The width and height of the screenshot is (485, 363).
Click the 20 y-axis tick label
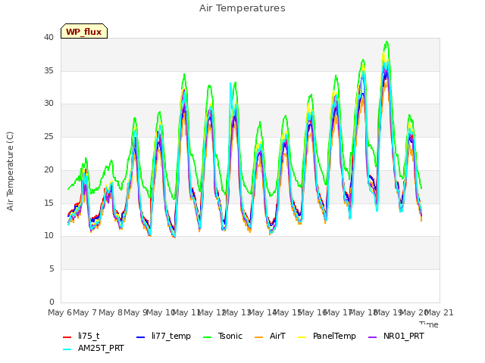48,169
